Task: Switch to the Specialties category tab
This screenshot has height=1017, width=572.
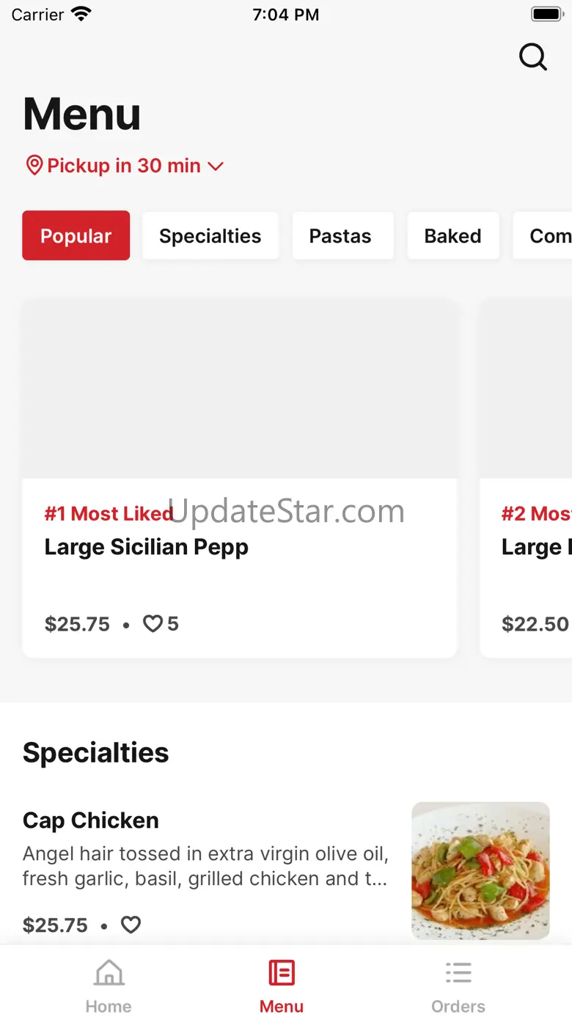Action: [210, 235]
